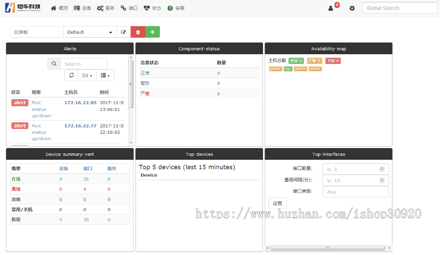This screenshot has height=255, width=440.
Task: Focus the Global Search field
Action: (x=399, y=8)
